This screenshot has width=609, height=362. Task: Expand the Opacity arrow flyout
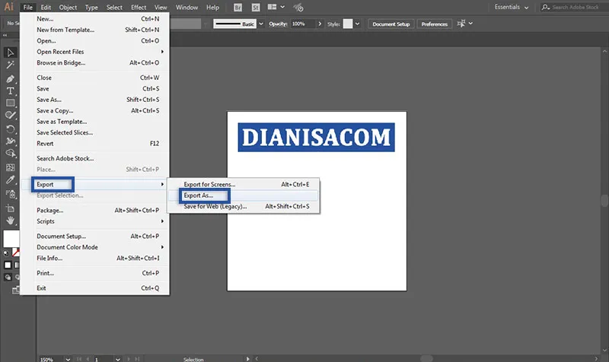[320, 24]
